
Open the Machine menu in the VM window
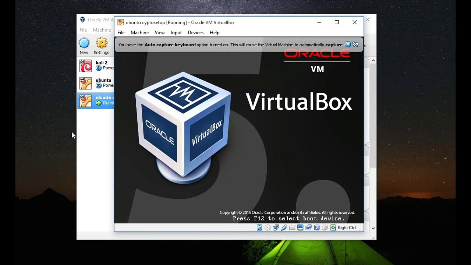point(140,33)
